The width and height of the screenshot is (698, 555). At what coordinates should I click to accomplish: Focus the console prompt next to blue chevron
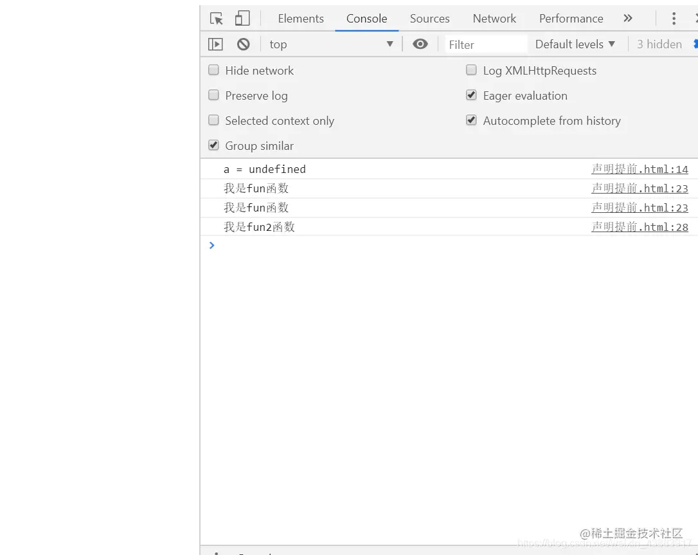[x=454, y=246]
